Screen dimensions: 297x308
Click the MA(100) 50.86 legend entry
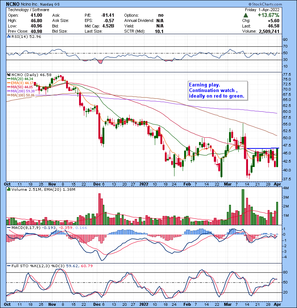pyautogui.click(x=21, y=95)
